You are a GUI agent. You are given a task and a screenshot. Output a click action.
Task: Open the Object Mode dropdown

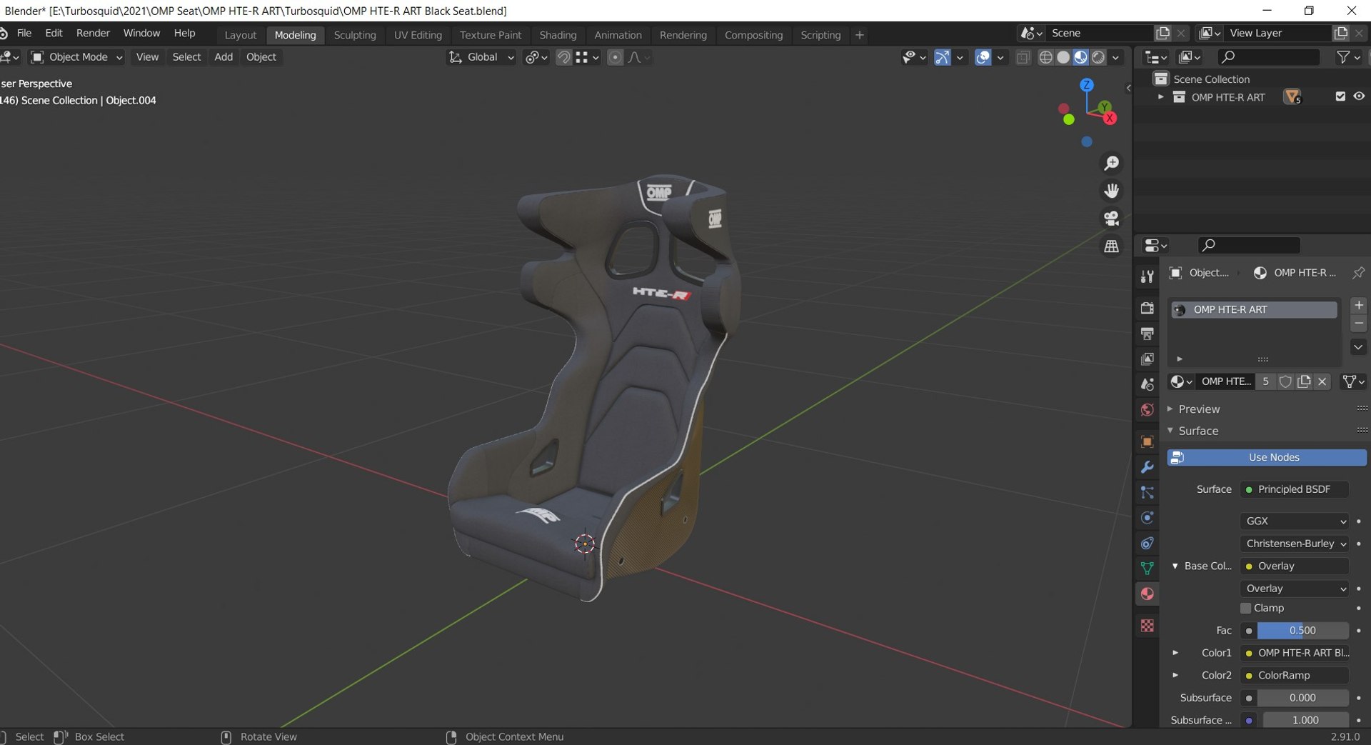[77, 57]
